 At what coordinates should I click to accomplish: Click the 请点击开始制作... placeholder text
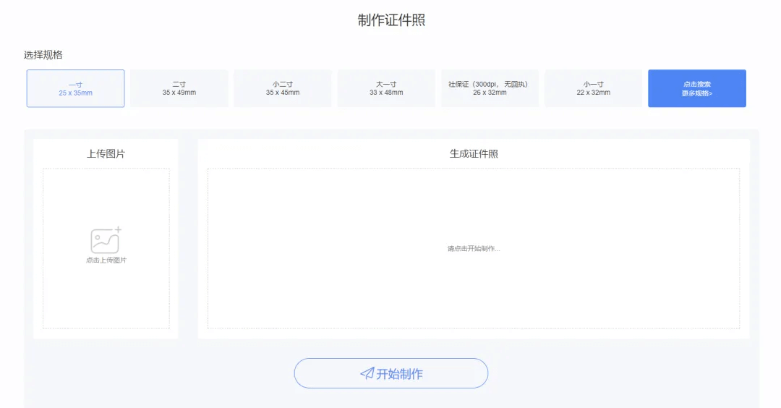[x=473, y=249]
